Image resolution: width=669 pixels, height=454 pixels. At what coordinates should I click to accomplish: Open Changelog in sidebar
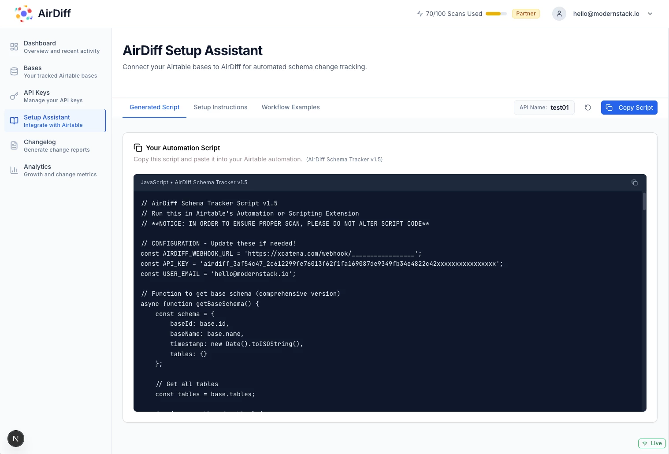pos(56,145)
